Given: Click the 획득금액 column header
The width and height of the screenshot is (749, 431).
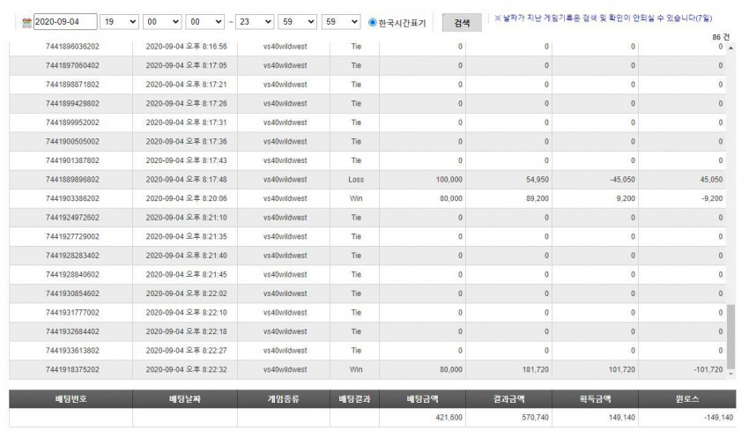Looking at the screenshot, I should [x=595, y=399].
